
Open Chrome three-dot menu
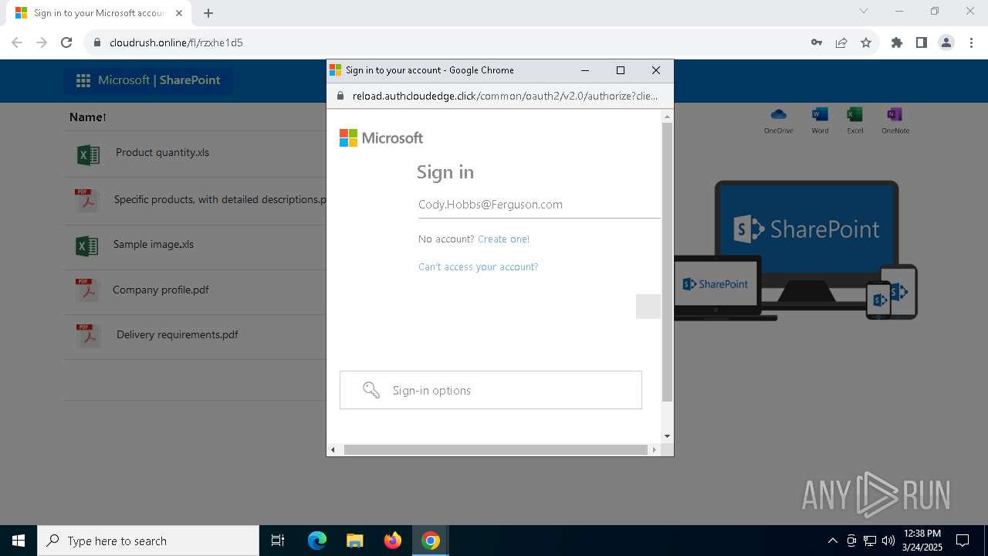[x=971, y=42]
